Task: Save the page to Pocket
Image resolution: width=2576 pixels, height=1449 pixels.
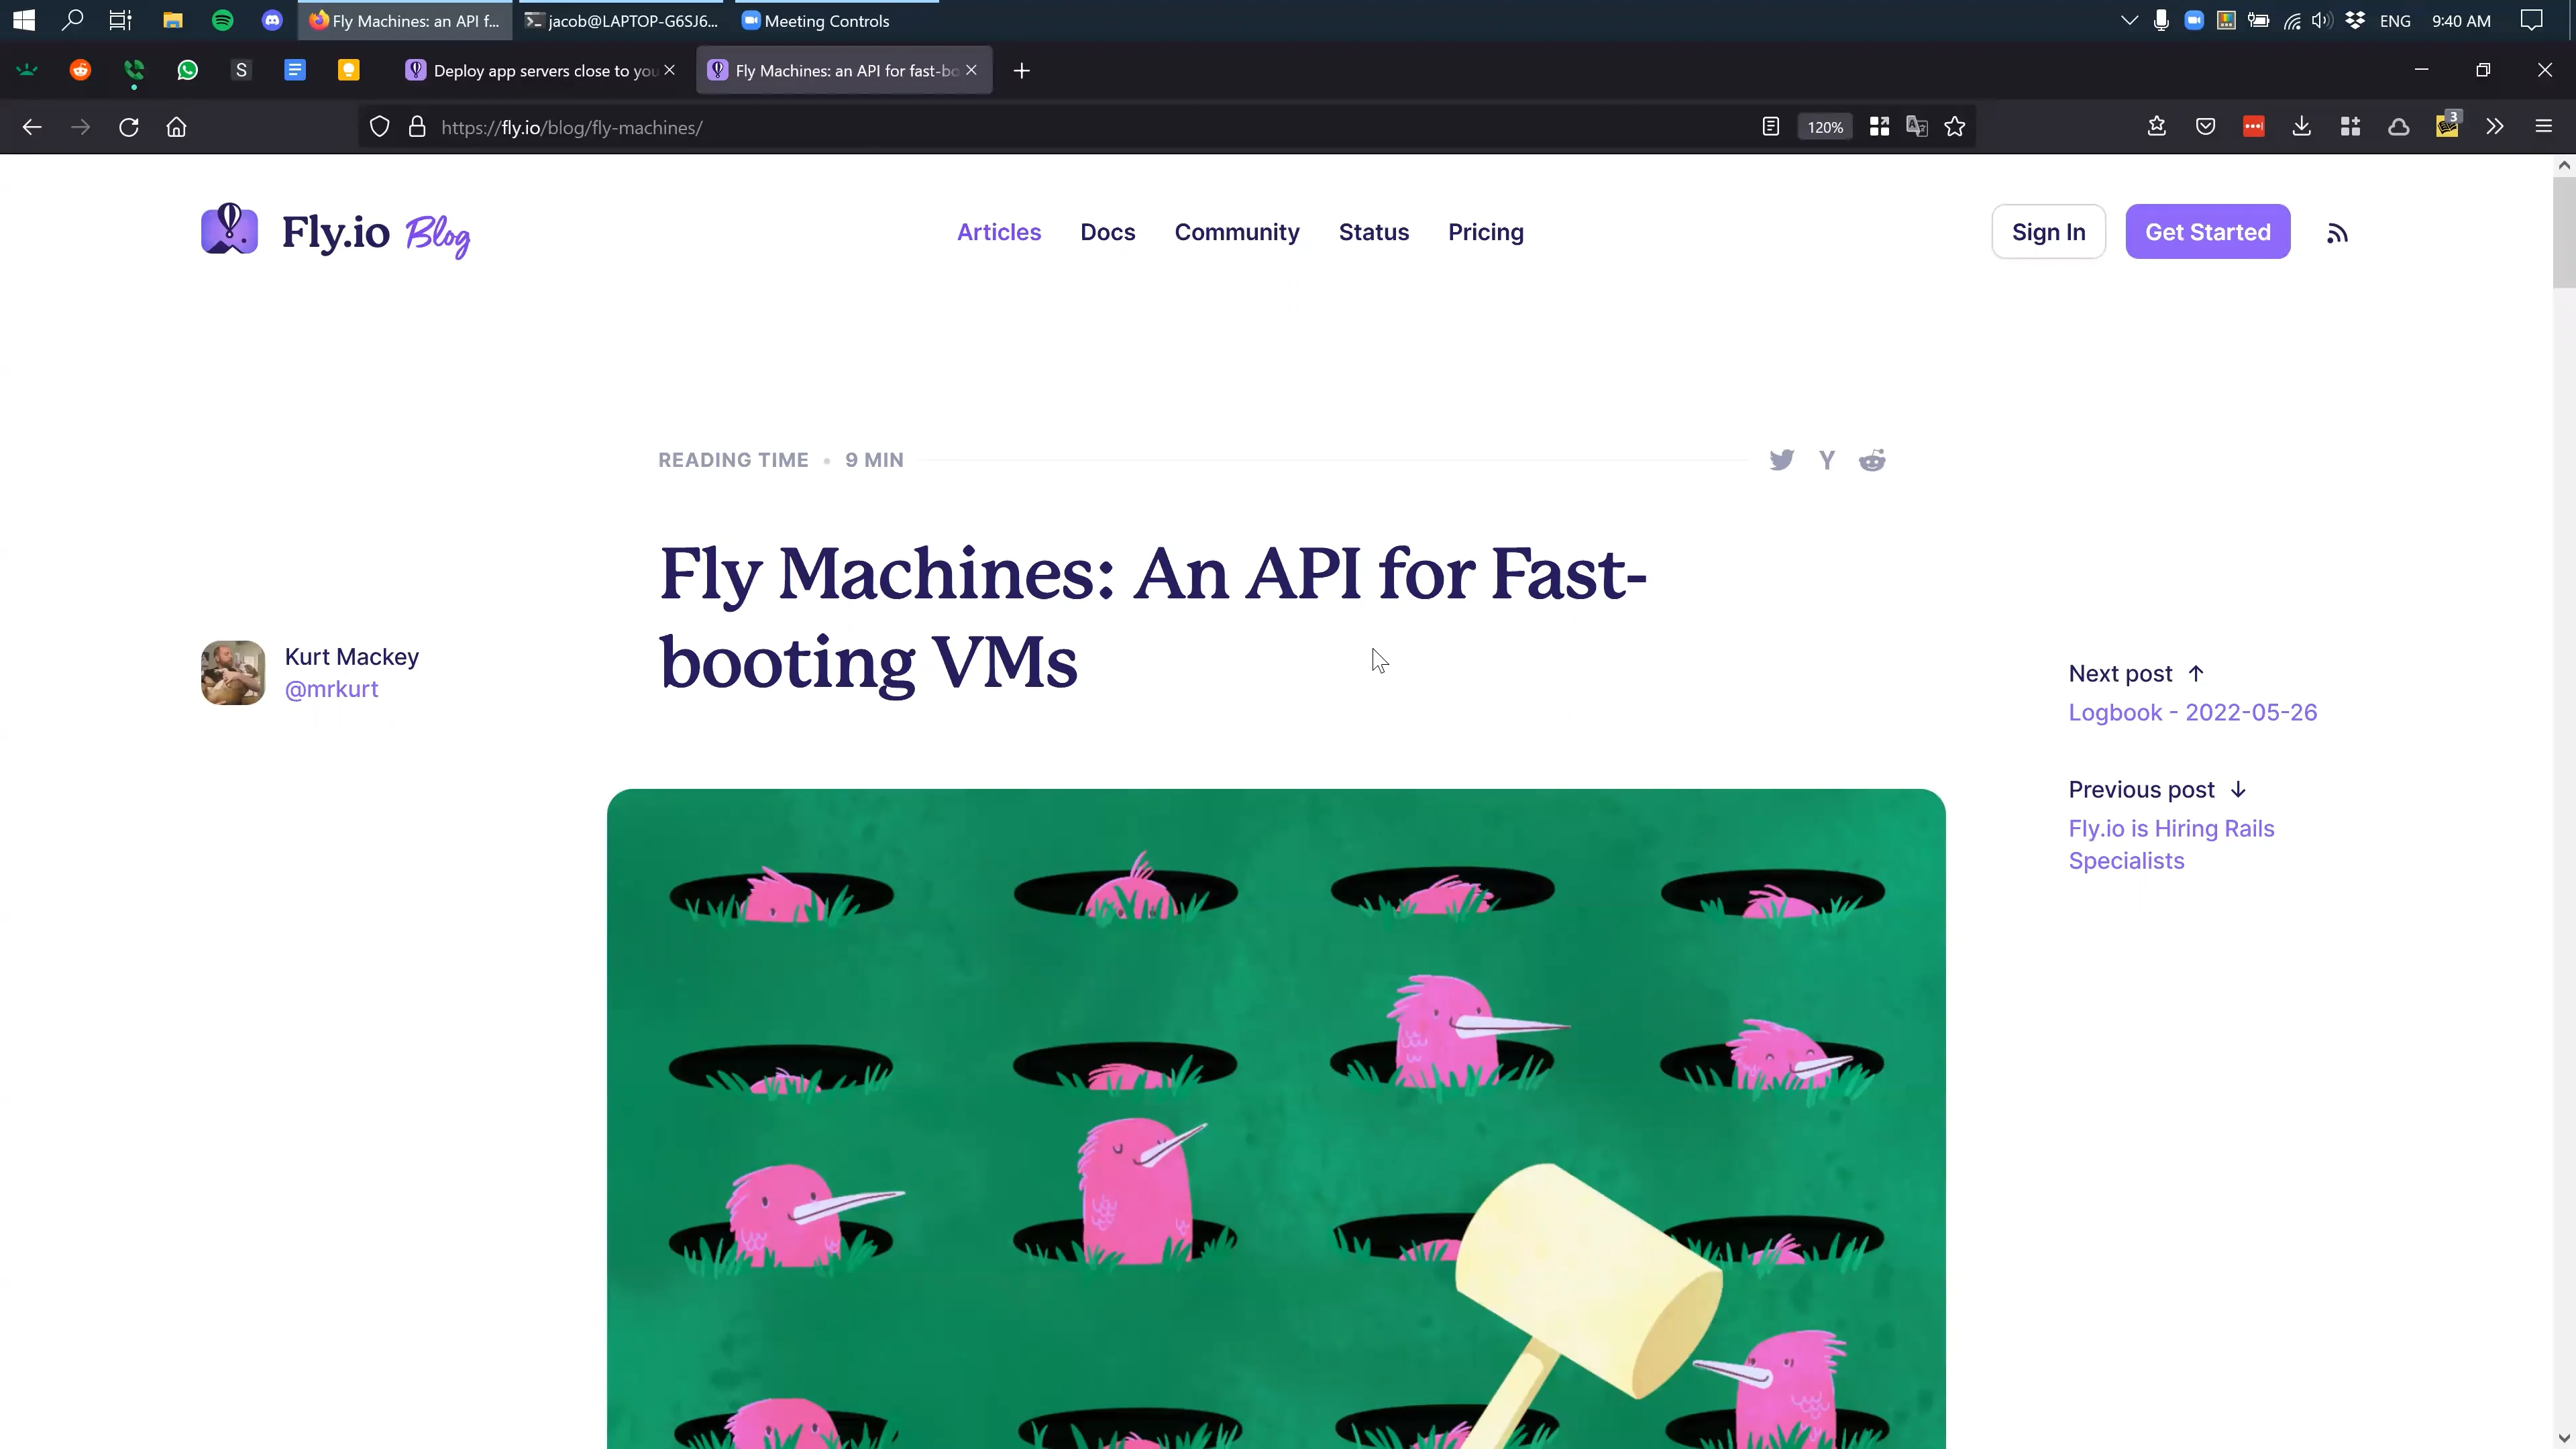Action: tap(2205, 126)
